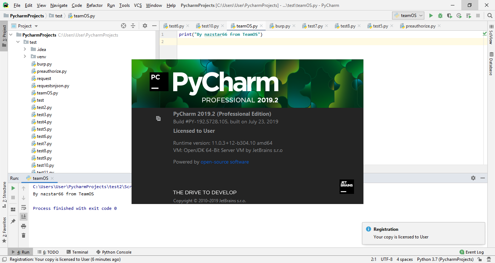
Task: Collapse all in the Project panel header
Action: tap(133, 26)
